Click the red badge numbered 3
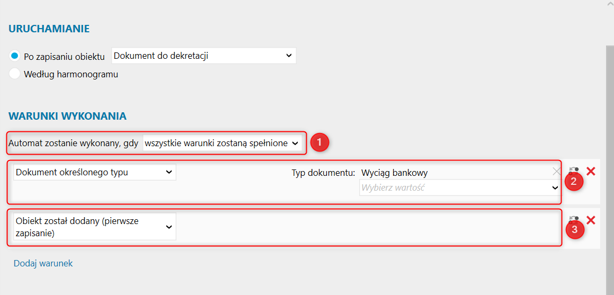Screen dimensions: 614x295 (x=574, y=230)
